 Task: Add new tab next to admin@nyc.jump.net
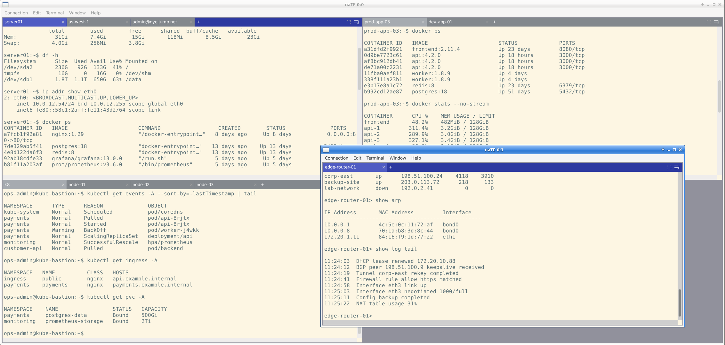pyautogui.click(x=198, y=22)
